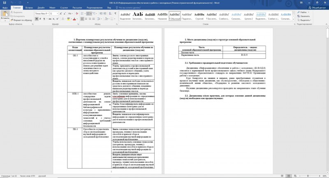This screenshot has width=329, height=178.
Task: Open the Файл tab
Action: [5, 8]
